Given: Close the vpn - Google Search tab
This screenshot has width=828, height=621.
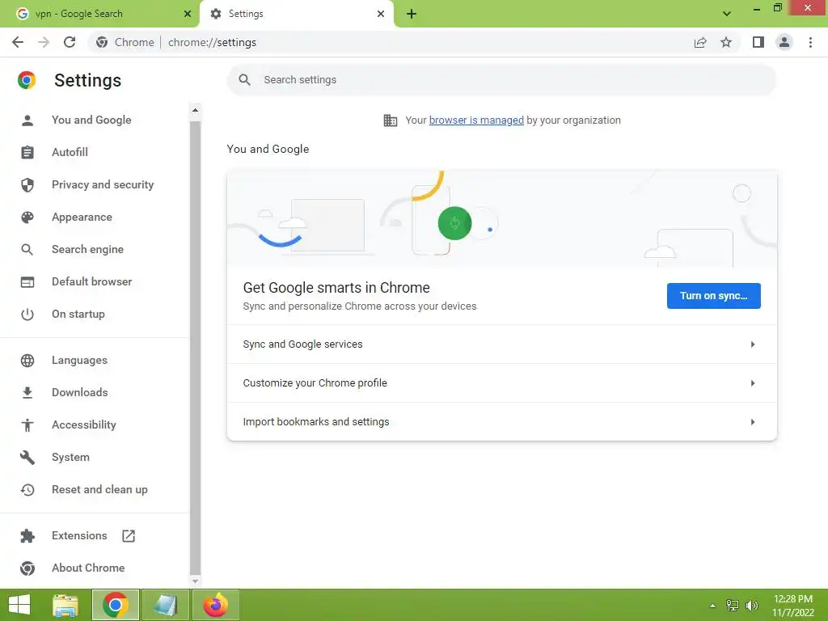Looking at the screenshot, I should coord(188,14).
